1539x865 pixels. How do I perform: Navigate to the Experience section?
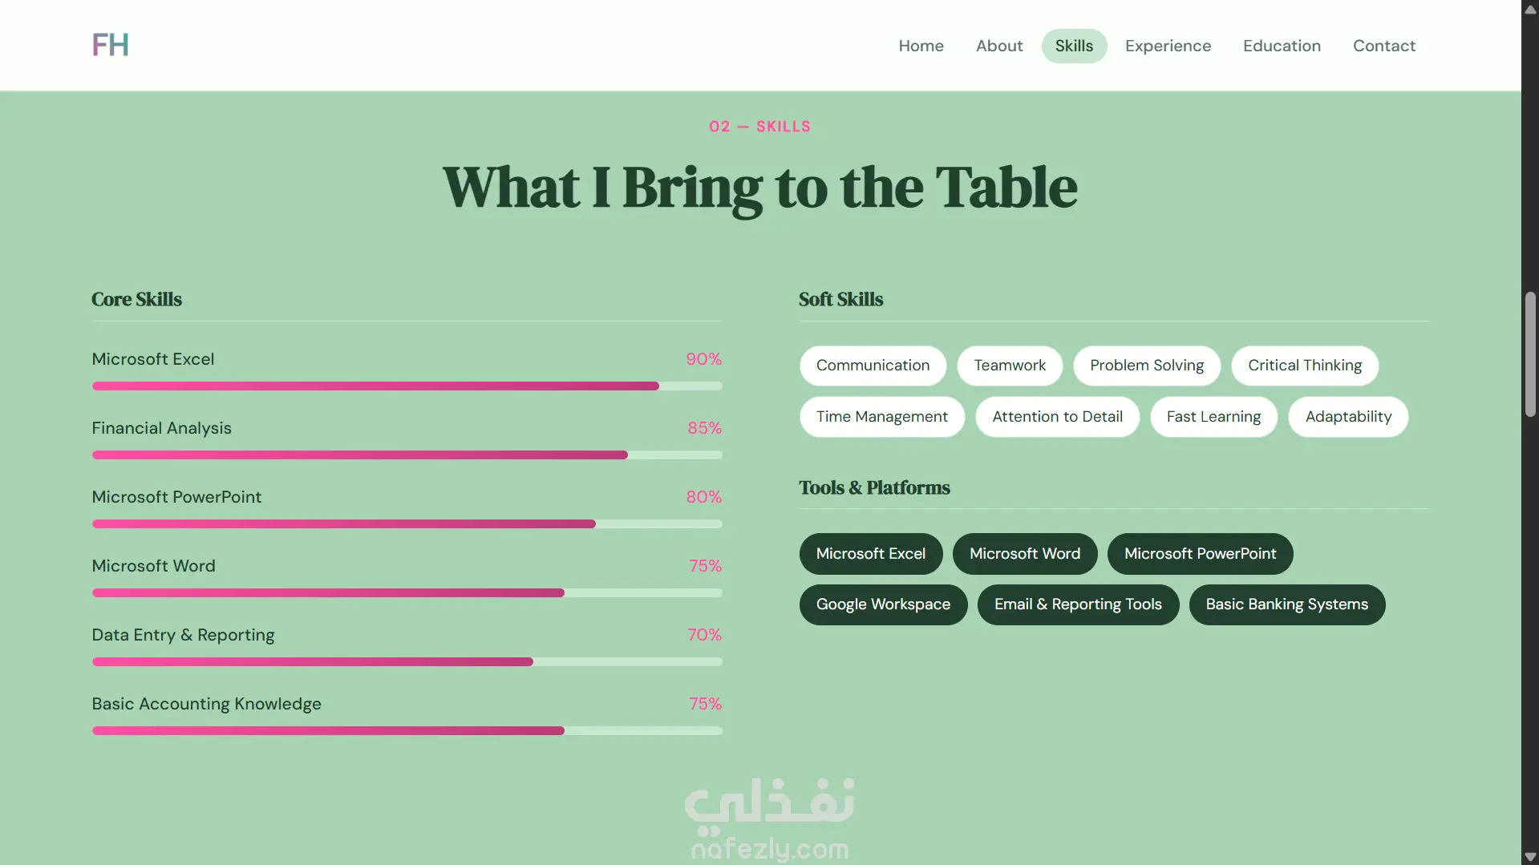[1168, 46]
